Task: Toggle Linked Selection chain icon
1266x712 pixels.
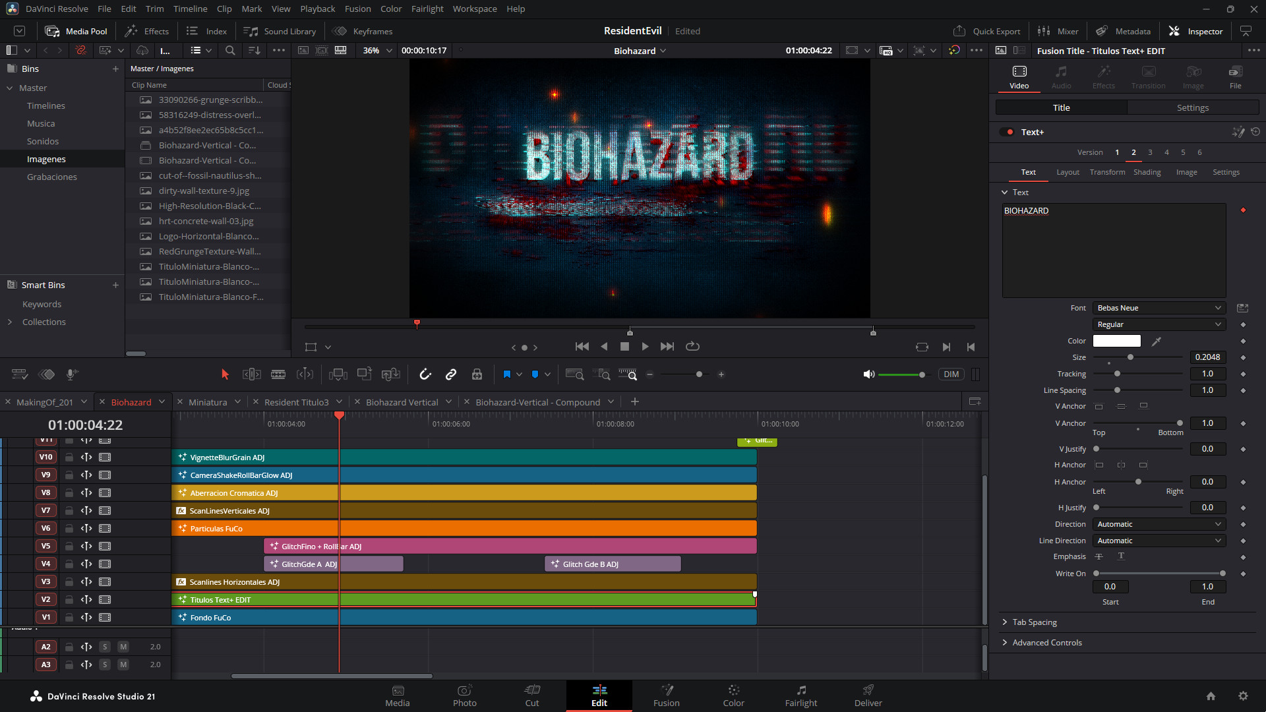Action: click(x=451, y=374)
